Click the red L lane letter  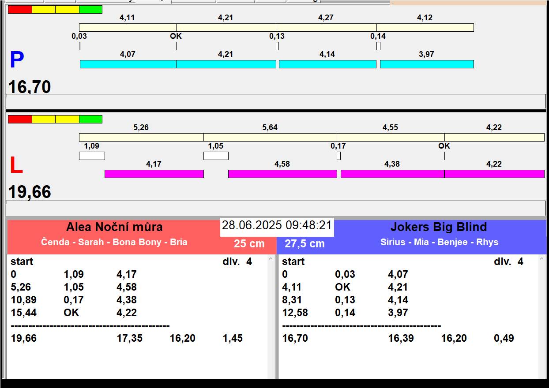coord(16,166)
